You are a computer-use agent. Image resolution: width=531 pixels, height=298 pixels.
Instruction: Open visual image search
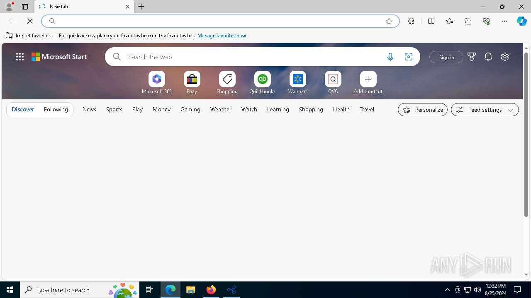[409, 57]
